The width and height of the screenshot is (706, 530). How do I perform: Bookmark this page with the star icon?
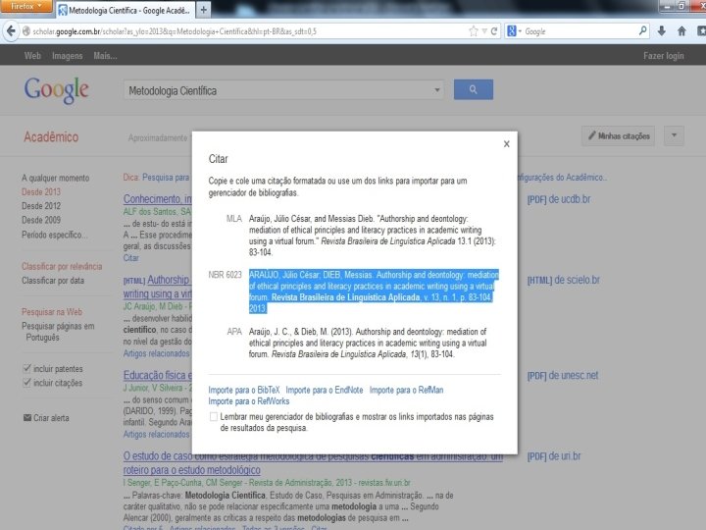click(474, 31)
